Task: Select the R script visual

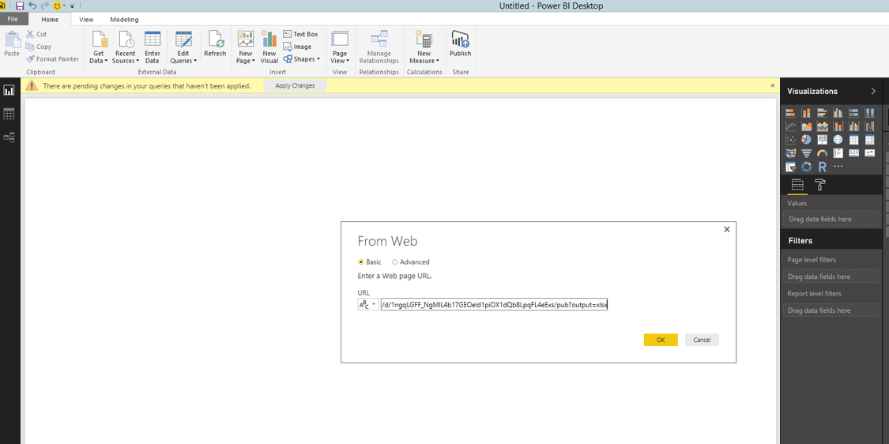Action: point(822,167)
